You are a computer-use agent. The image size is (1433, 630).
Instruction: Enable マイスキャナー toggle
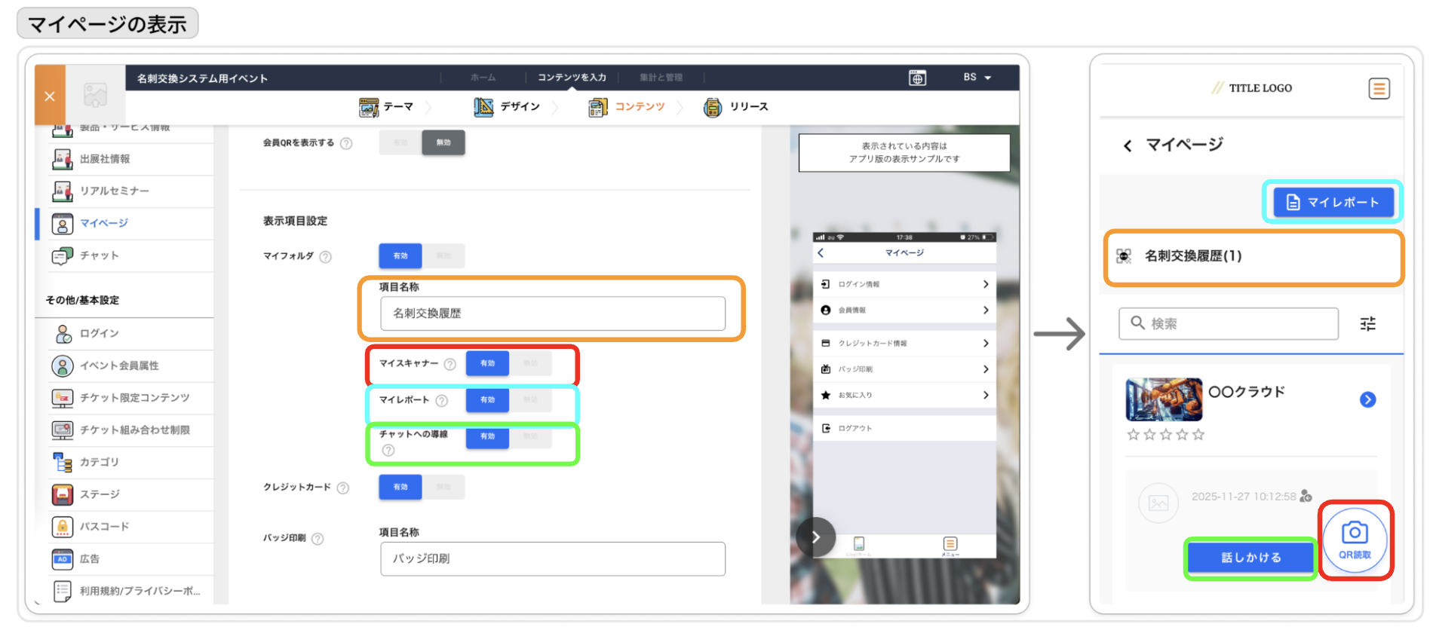coord(487,363)
